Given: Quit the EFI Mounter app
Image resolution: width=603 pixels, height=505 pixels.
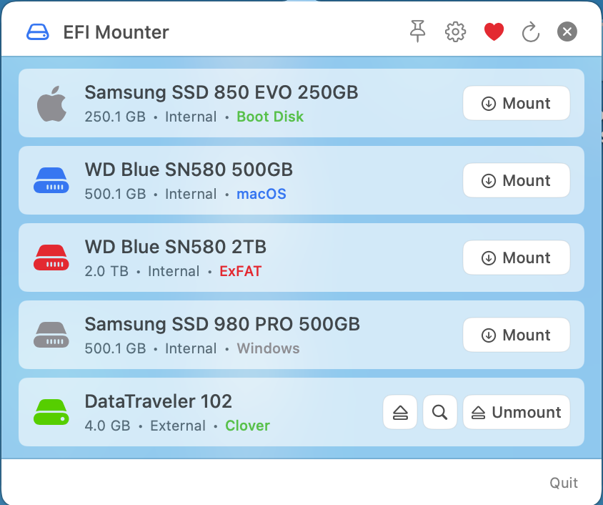Looking at the screenshot, I should [x=564, y=483].
